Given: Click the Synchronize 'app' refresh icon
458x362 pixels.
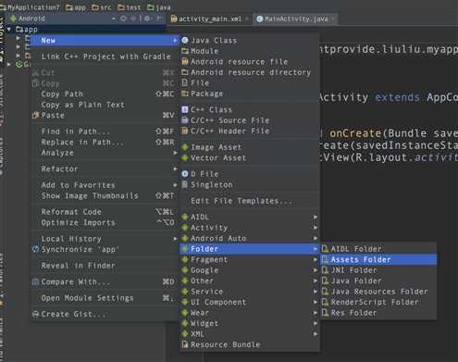Looking at the screenshot, I should tap(35, 249).
